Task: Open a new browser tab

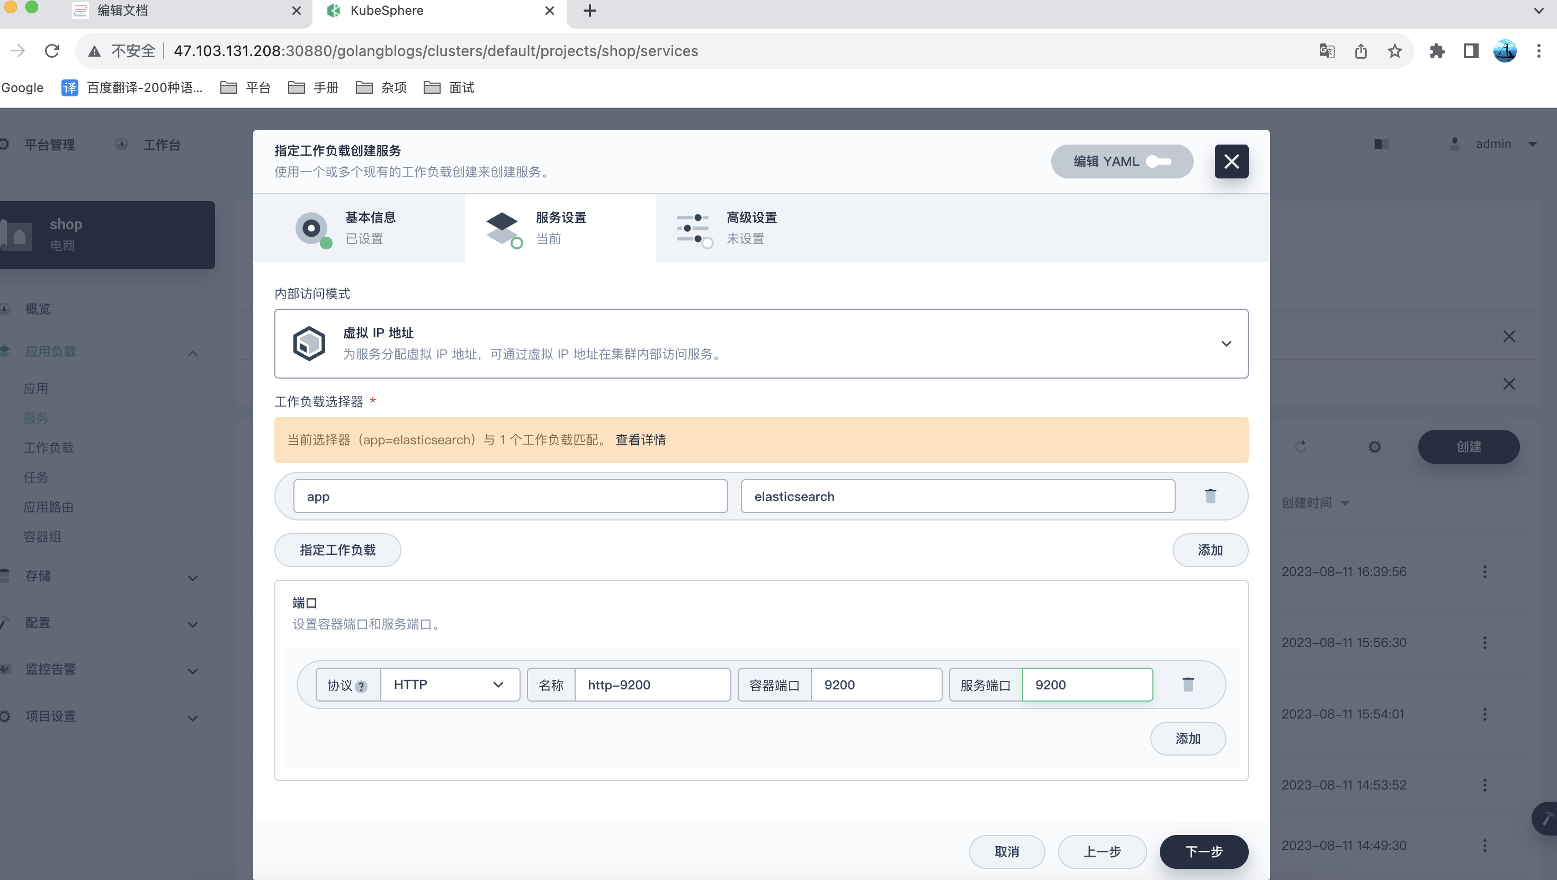Action: pos(590,11)
